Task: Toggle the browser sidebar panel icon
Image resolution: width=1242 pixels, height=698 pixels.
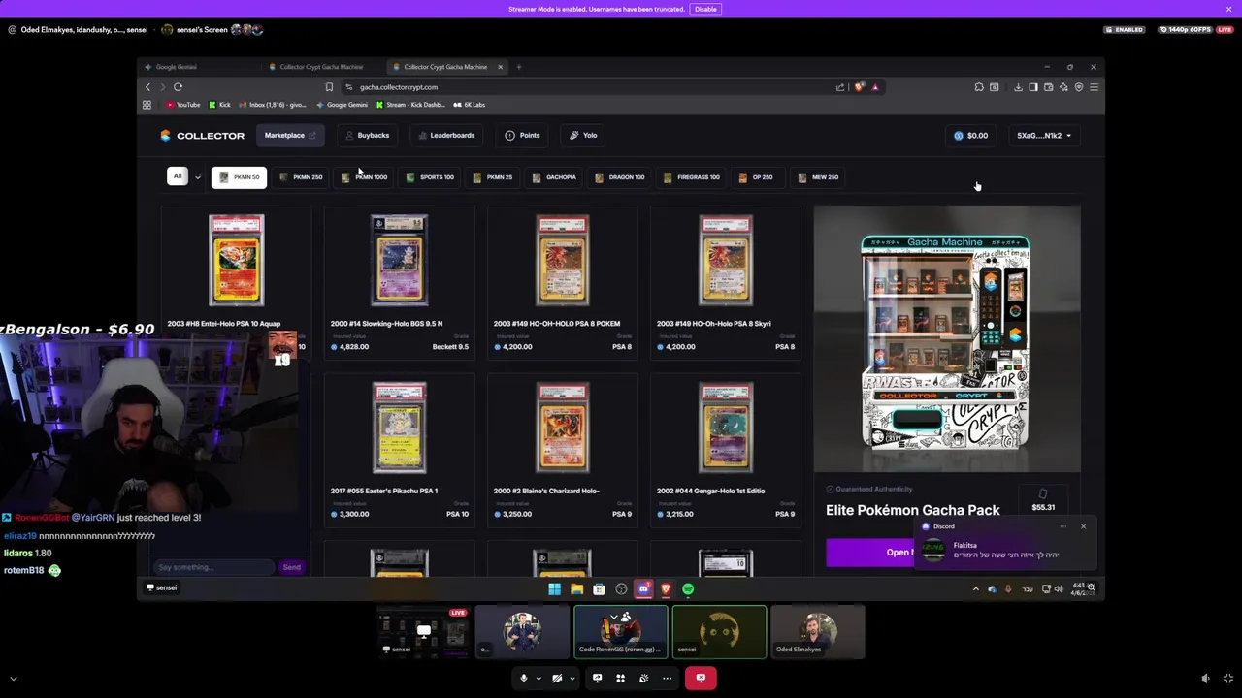Action: pos(1032,87)
